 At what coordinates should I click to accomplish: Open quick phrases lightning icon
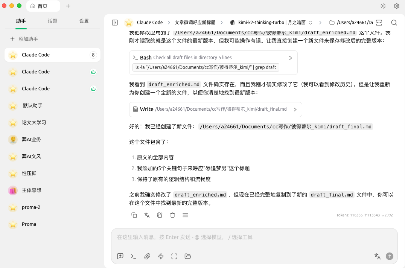[161, 256]
